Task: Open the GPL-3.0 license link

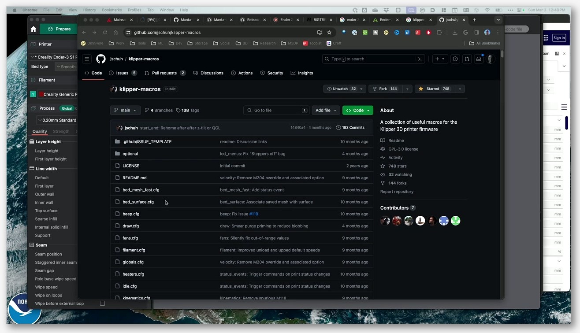Action: (403, 149)
